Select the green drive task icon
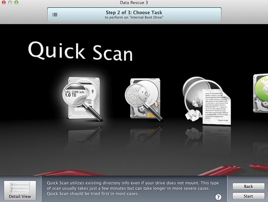268x202 pixels. 261,93
